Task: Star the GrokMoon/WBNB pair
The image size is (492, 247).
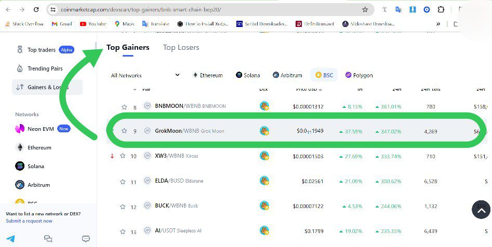Action: [124, 131]
